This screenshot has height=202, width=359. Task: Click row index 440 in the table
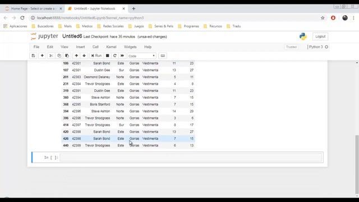click(66, 145)
